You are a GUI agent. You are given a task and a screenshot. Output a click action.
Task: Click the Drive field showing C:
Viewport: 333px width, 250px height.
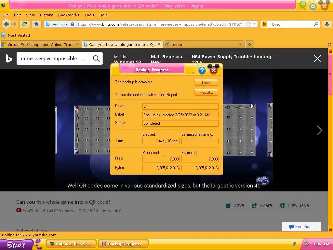(x=180, y=106)
